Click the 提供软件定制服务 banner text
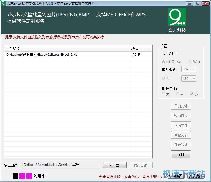The width and height of the screenshot is (211, 182). [x=26, y=21]
